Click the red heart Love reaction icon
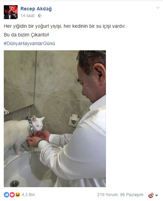163x201 pixels. coord(12,195)
